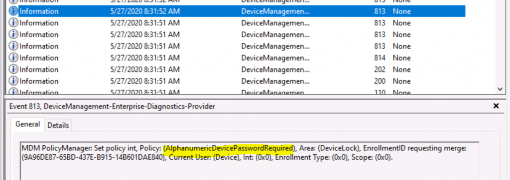Select the General tab

[x=28, y=124]
